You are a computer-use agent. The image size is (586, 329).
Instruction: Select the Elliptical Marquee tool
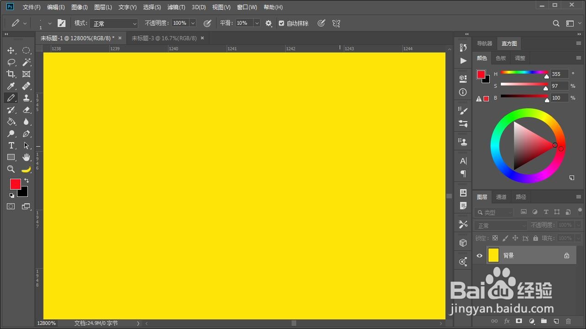click(26, 50)
